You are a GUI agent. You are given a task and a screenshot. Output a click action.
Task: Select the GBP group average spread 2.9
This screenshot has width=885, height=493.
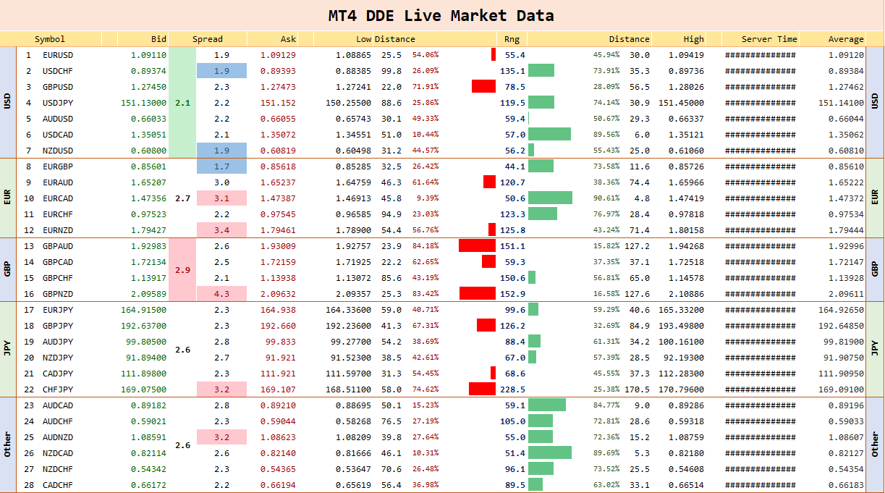[182, 270]
